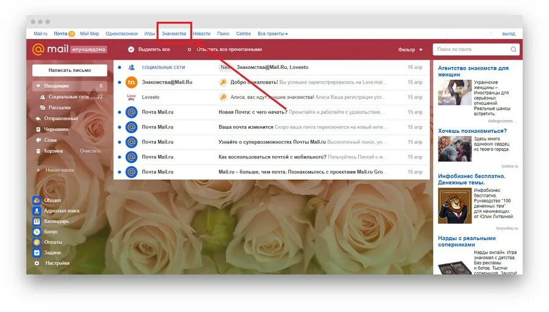The height and width of the screenshot is (312, 549).
Task: Click avatar of 'Узнайте о супервозможностях' message
Action: point(131,142)
